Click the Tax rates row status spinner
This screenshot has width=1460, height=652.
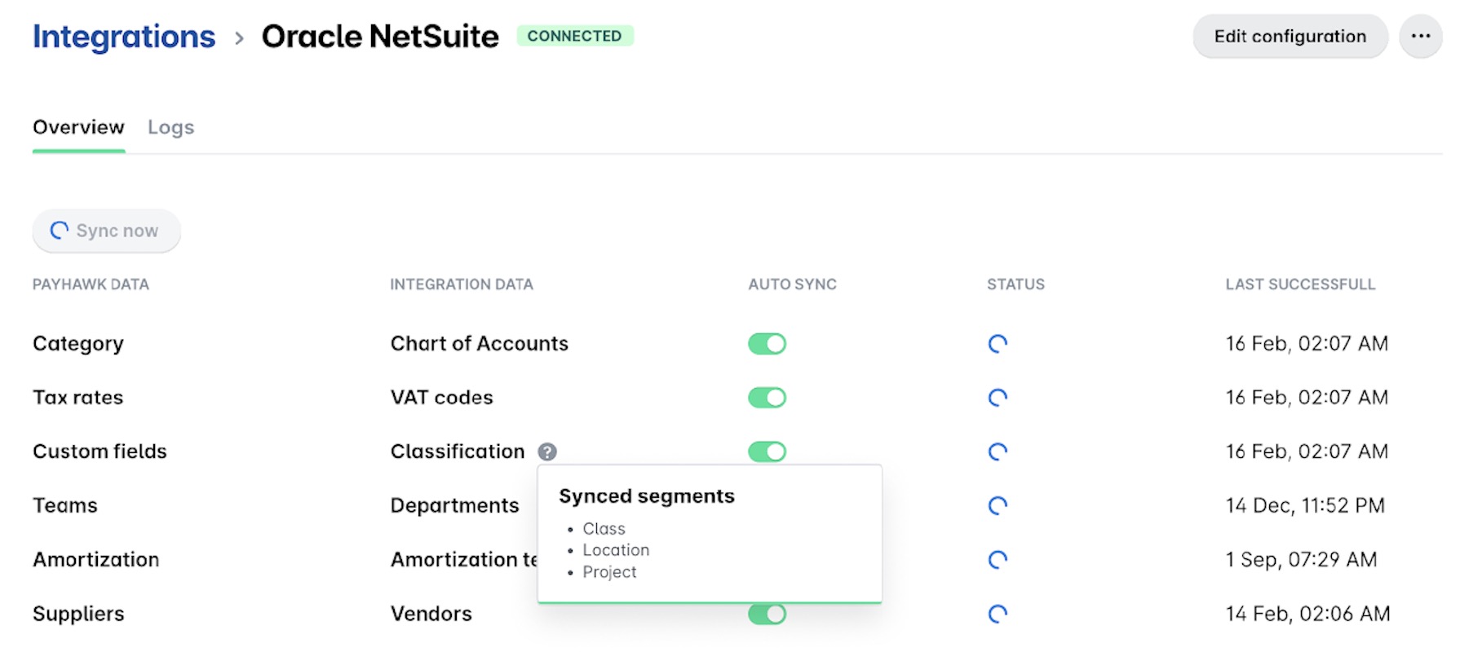[998, 398]
